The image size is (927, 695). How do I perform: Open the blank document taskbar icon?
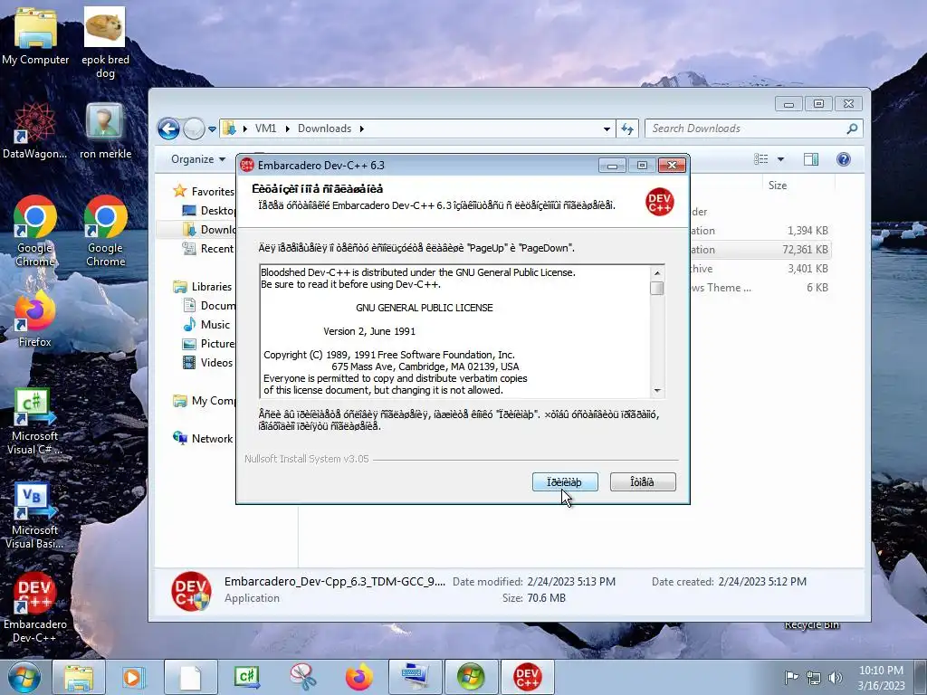tap(190, 677)
